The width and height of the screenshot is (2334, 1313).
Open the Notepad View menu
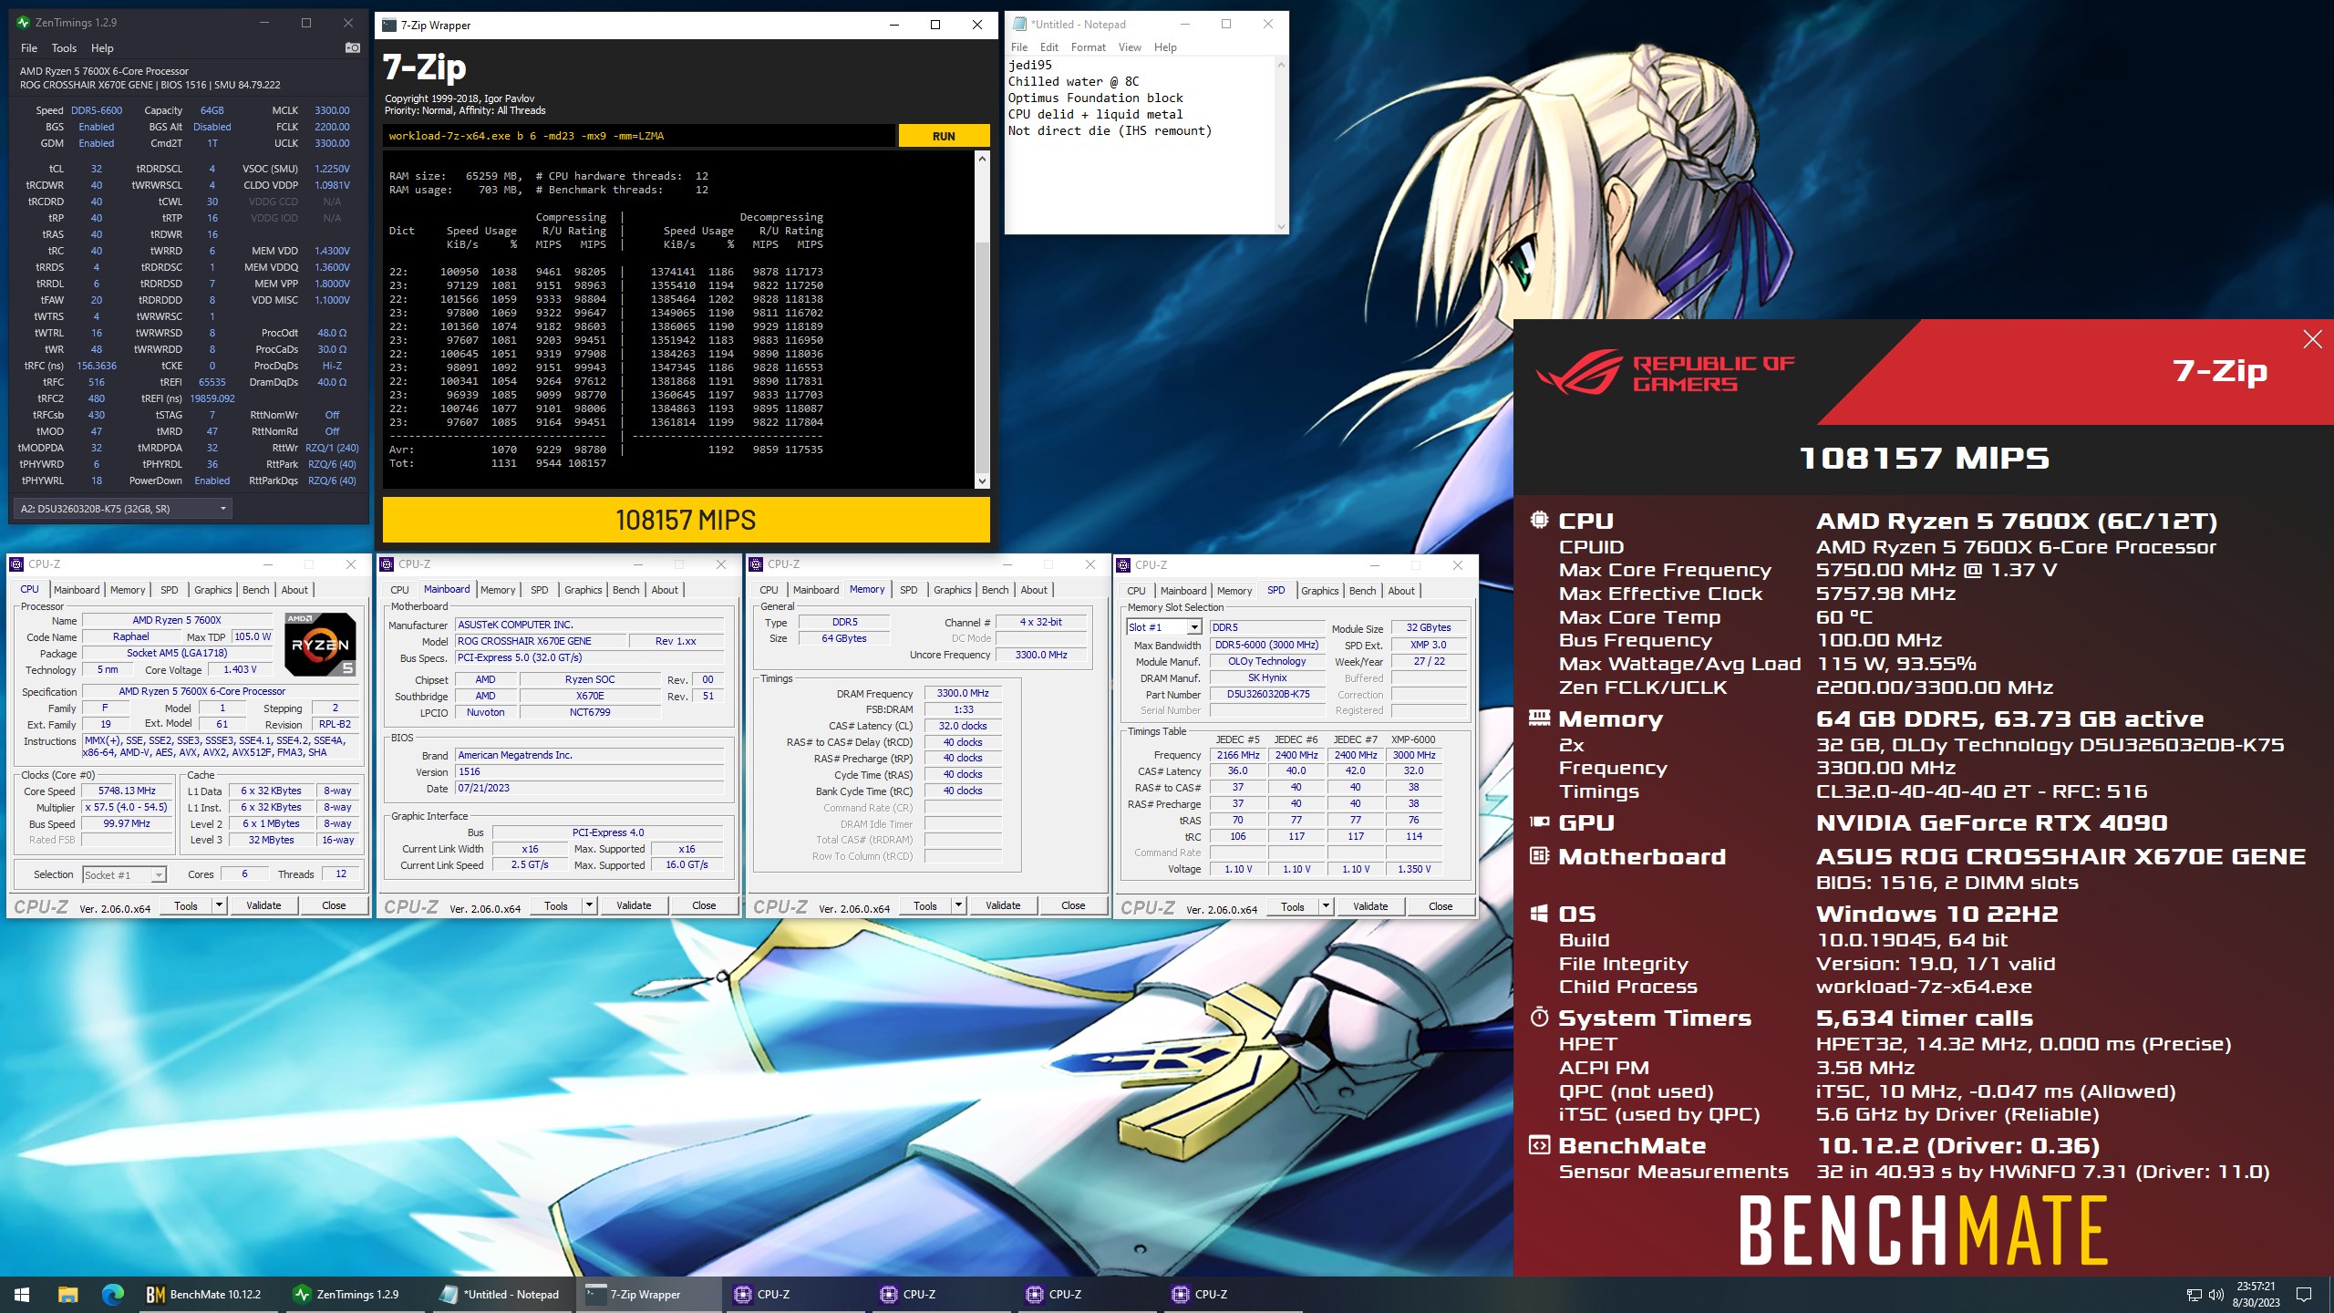pyautogui.click(x=1130, y=47)
